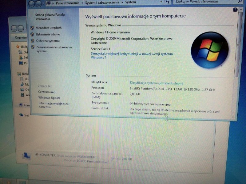The image size is (246, 184).
Task: Click the pictures library icon in Explorer
Action: 22,90
